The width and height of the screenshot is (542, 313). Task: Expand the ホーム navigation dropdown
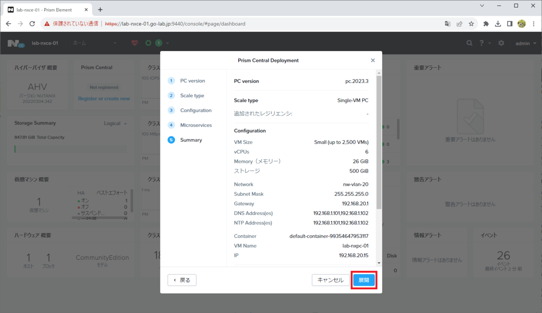click(94, 43)
